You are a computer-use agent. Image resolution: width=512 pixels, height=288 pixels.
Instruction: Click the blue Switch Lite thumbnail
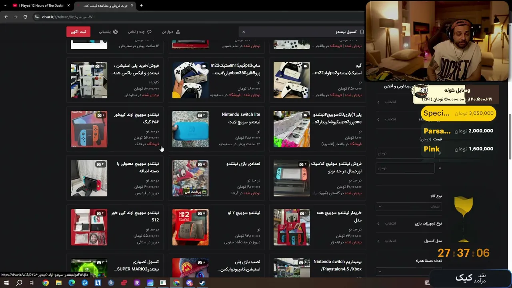[190, 129]
